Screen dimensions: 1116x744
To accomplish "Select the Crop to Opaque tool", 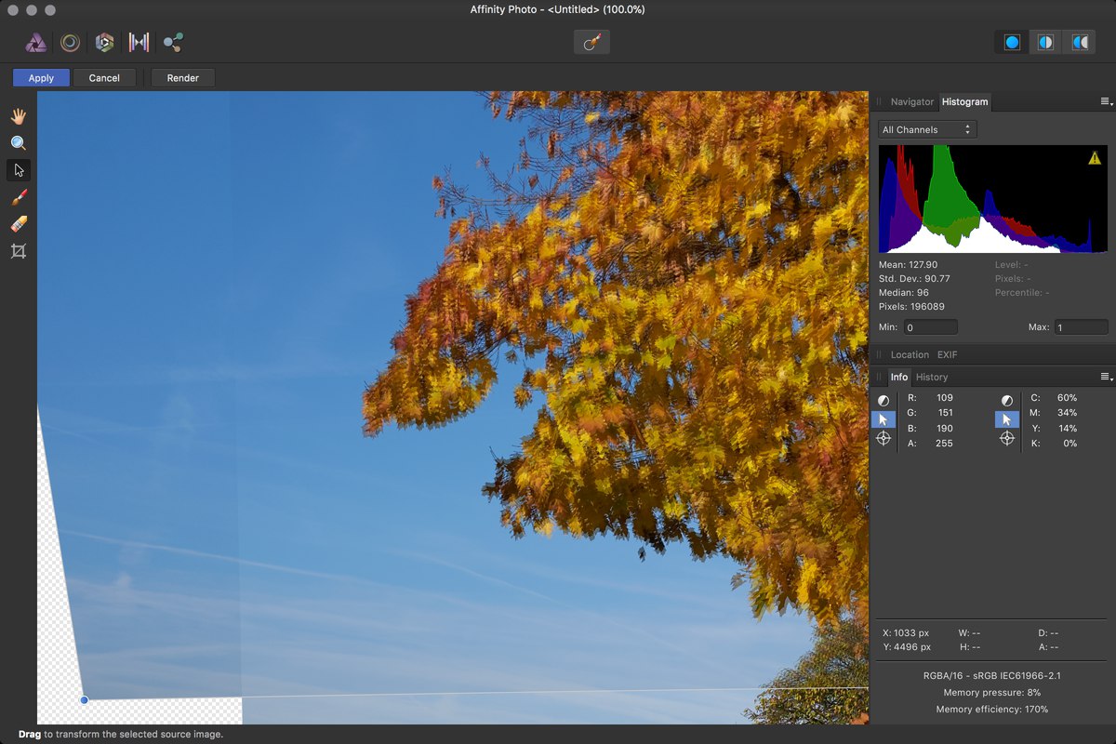I will click(x=19, y=251).
